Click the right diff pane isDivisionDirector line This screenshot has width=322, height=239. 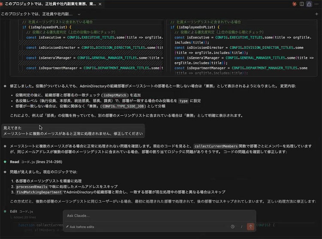(x=239, y=50)
